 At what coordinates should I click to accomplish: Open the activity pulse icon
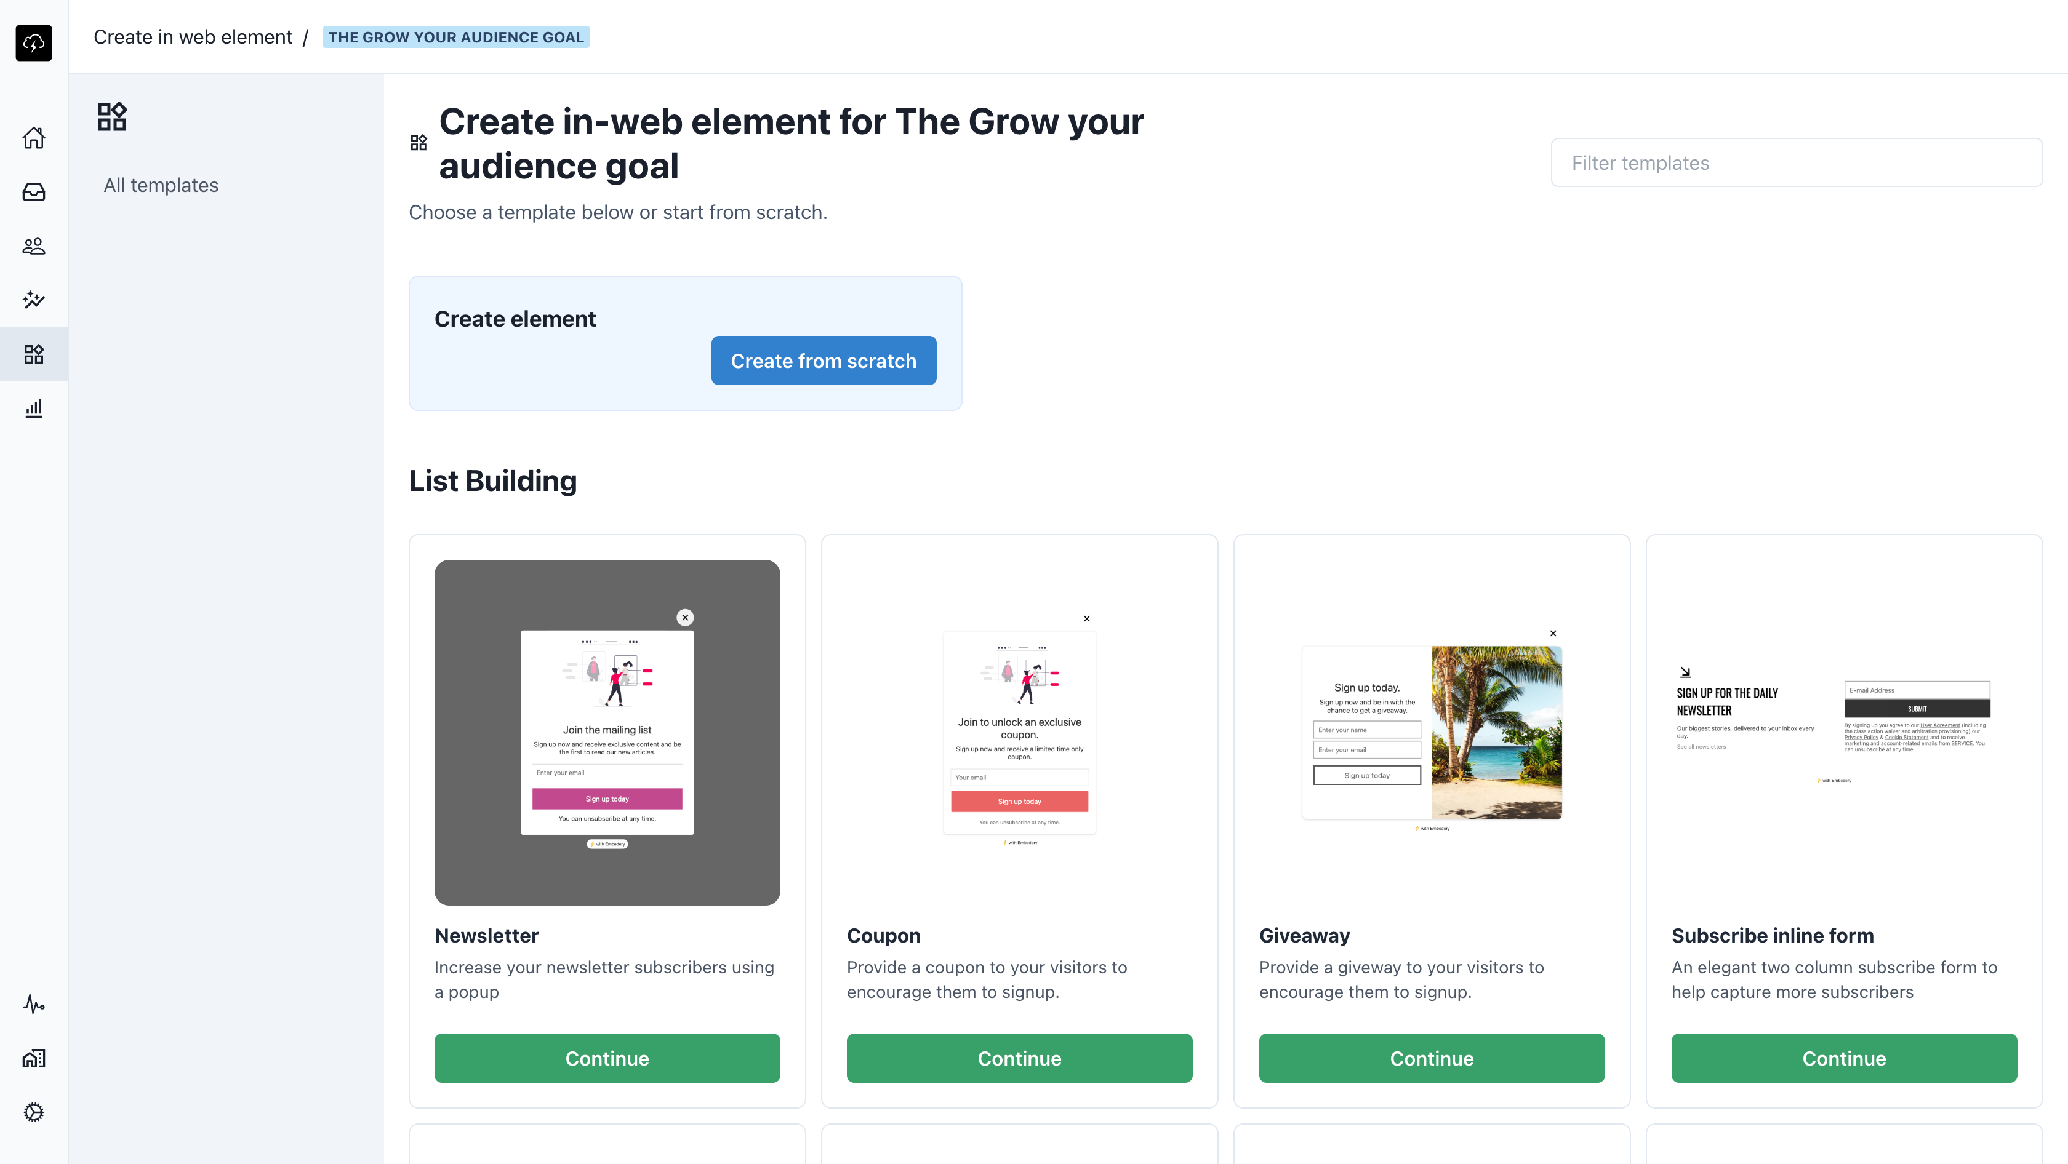click(x=34, y=1005)
